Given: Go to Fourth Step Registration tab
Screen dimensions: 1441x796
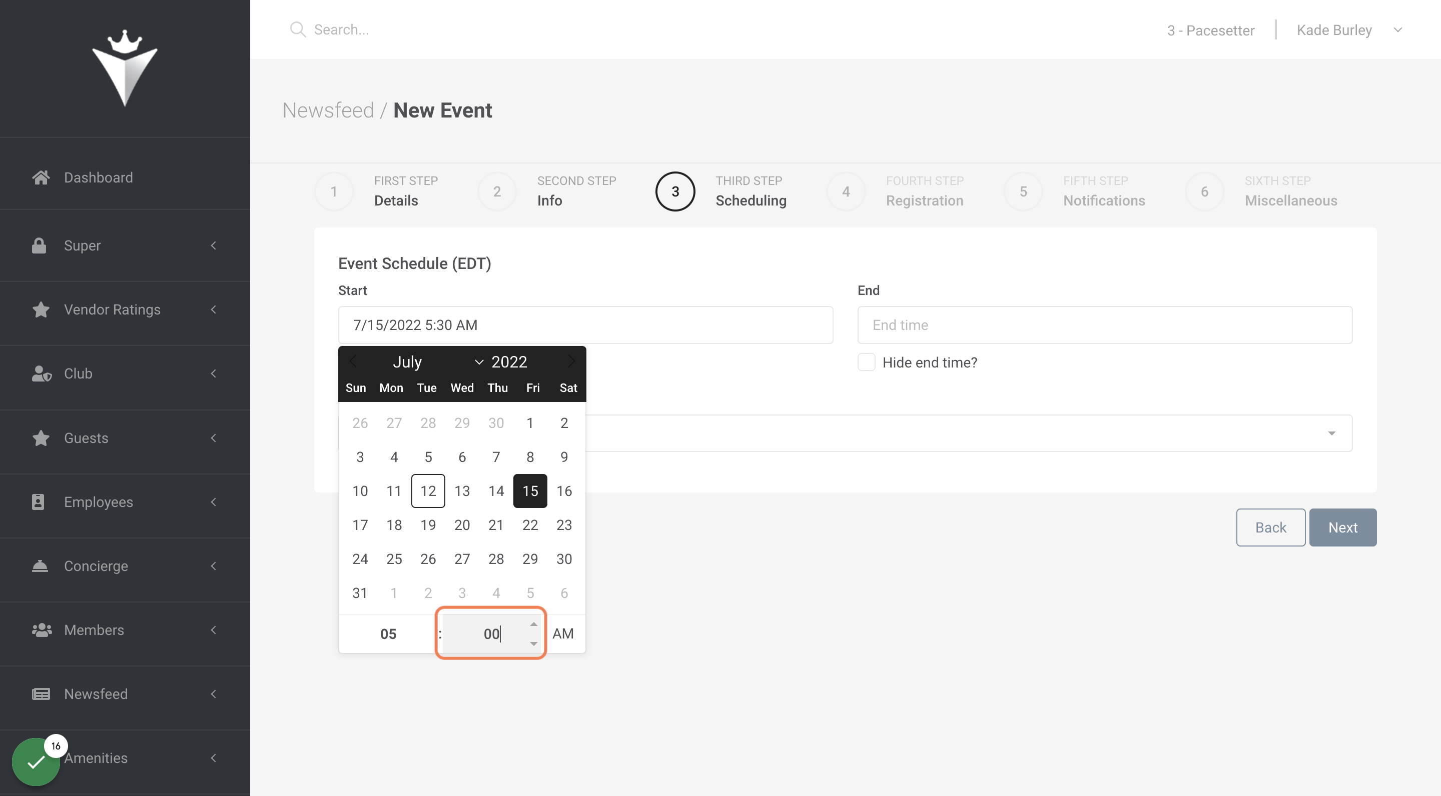Looking at the screenshot, I should pyautogui.click(x=895, y=191).
